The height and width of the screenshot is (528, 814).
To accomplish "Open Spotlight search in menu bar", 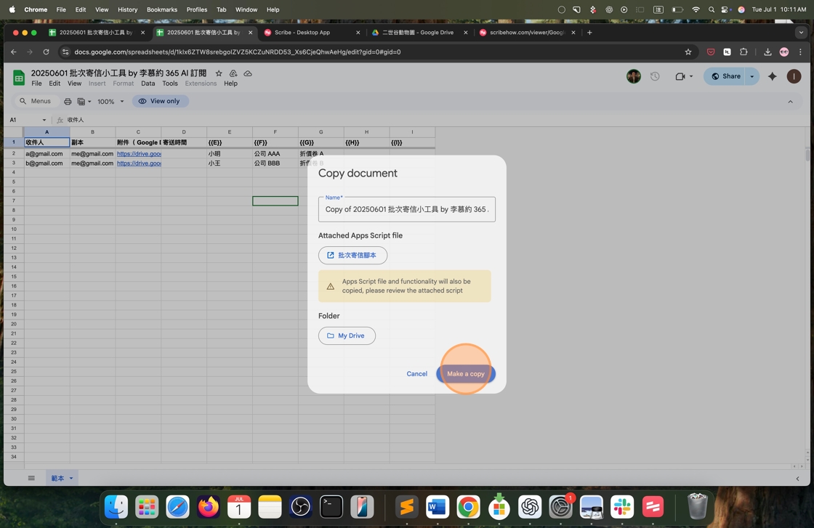I will click(712, 9).
